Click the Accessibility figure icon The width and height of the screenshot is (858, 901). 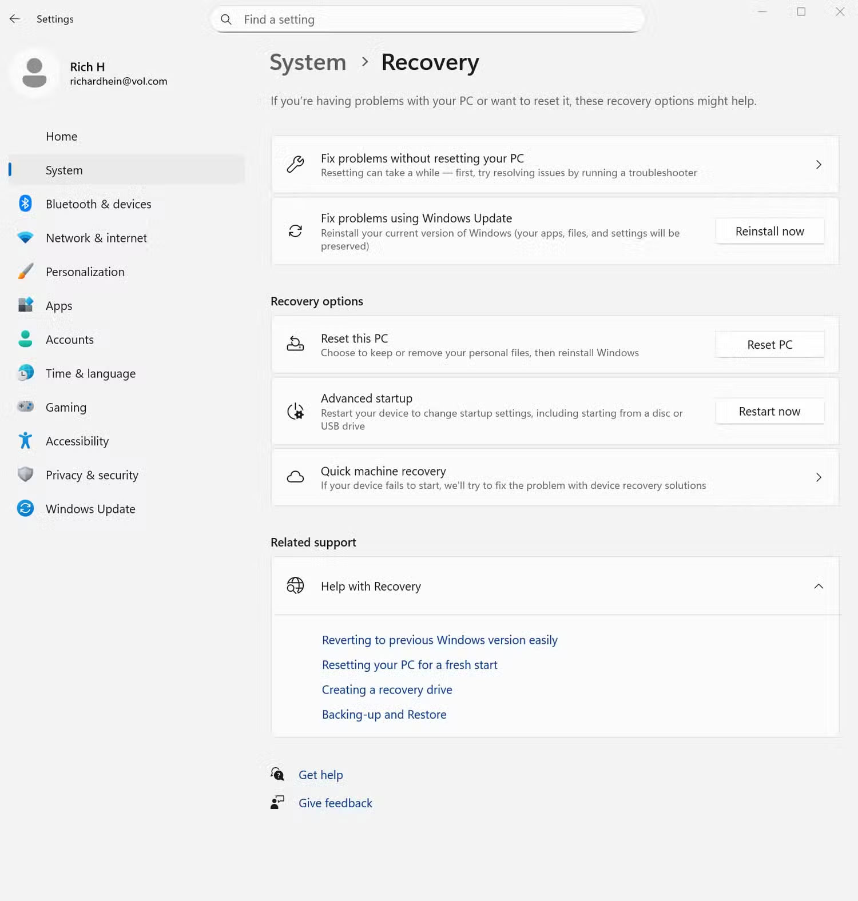point(25,440)
